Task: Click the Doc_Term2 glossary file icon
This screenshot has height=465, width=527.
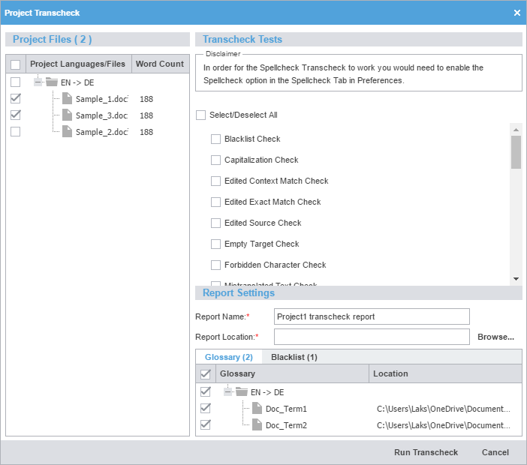Action: pyautogui.click(x=257, y=424)
